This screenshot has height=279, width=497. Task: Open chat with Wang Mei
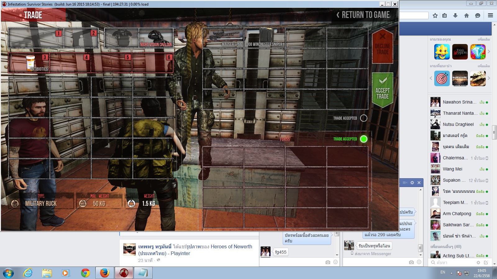point(452,169)
